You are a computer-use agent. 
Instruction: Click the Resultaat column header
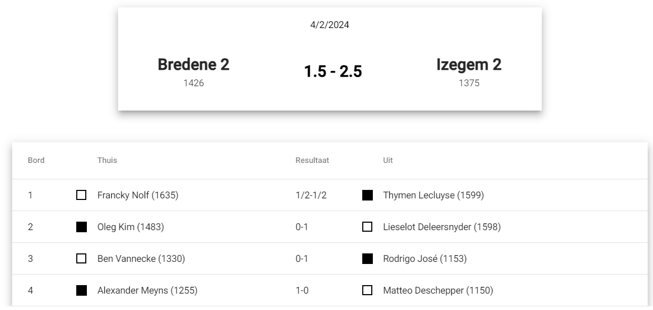point(312,160)
